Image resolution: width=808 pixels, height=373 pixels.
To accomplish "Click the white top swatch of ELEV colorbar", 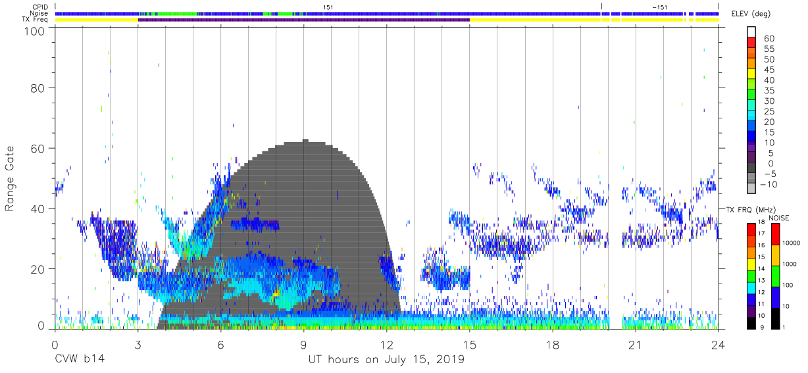I will click(751, 32).
